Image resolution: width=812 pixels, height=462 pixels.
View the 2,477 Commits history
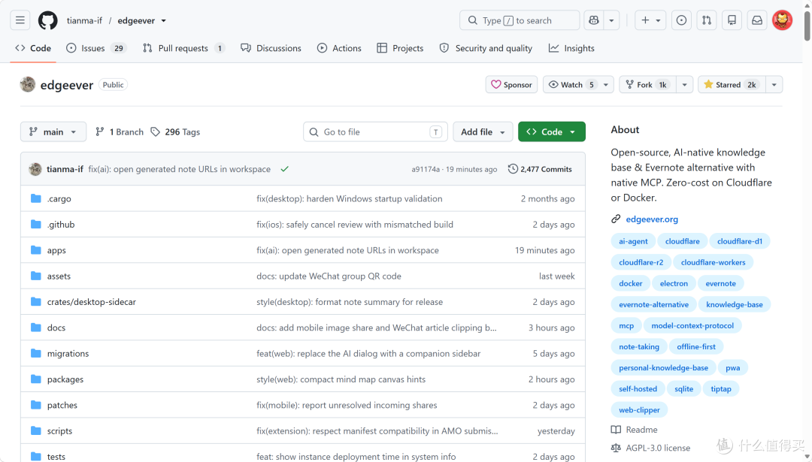tap(540, 169)
